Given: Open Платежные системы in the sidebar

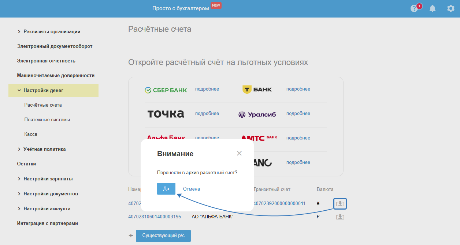Looking at the screenshot, I should click(47, 119).
